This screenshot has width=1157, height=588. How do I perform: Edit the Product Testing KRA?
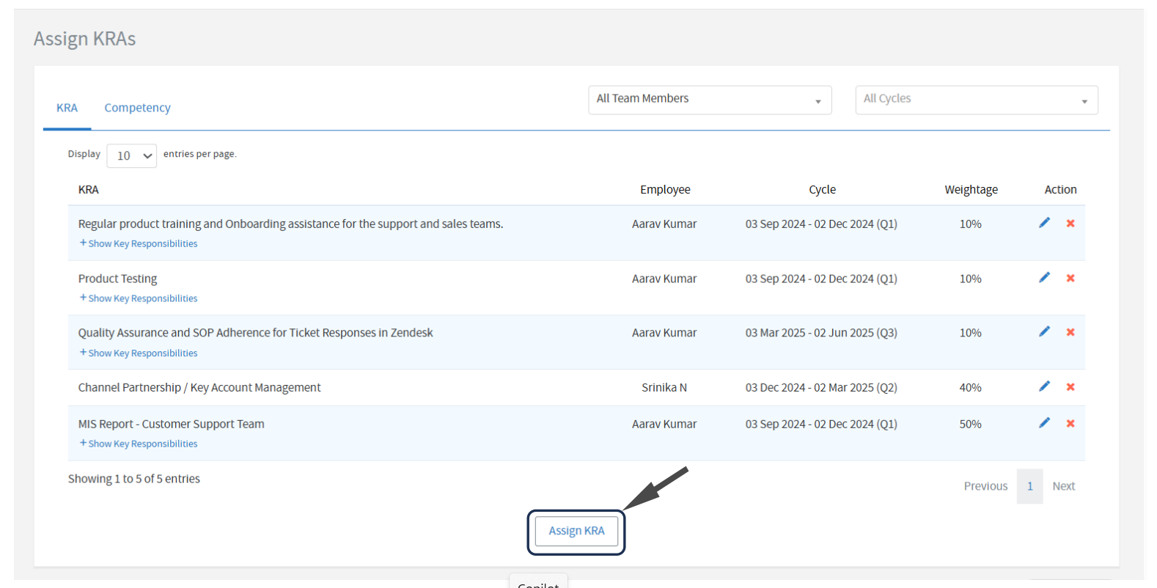1044,278
